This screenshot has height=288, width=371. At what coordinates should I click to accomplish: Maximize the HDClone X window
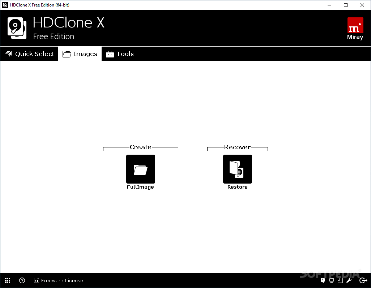(x=346, y=5)
